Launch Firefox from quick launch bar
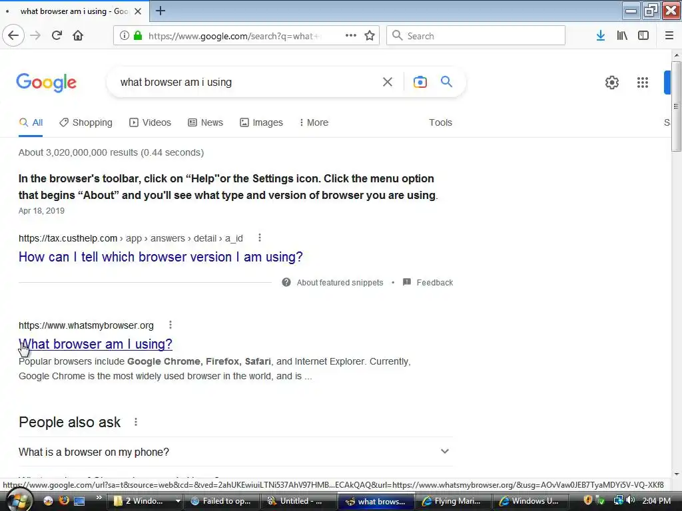Screen dimensions: 682x511 pos(63,500)
